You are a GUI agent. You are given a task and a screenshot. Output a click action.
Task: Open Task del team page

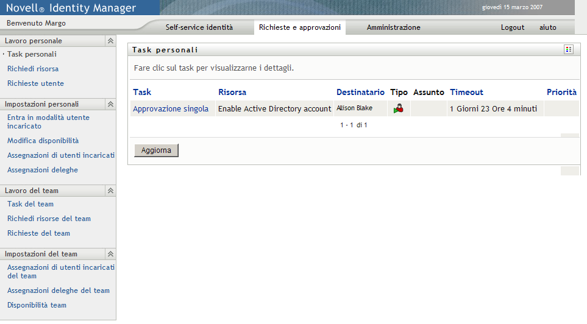[30, 204]
